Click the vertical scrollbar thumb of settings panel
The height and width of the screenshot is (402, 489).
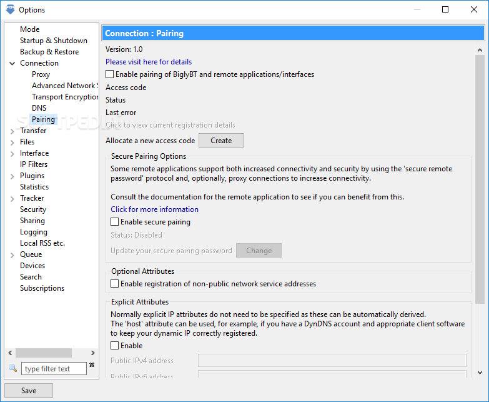[480, 179]
